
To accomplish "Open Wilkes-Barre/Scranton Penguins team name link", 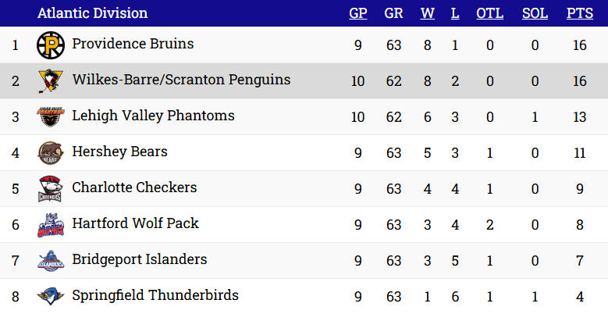I will pos(181,80).
